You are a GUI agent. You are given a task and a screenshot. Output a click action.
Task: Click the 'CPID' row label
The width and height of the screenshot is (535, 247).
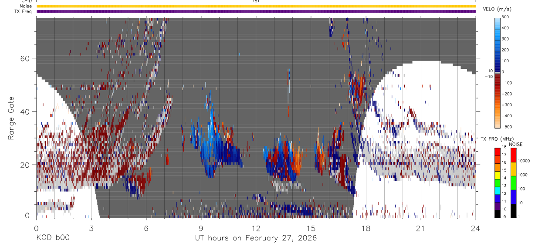(x=26, y=1)
